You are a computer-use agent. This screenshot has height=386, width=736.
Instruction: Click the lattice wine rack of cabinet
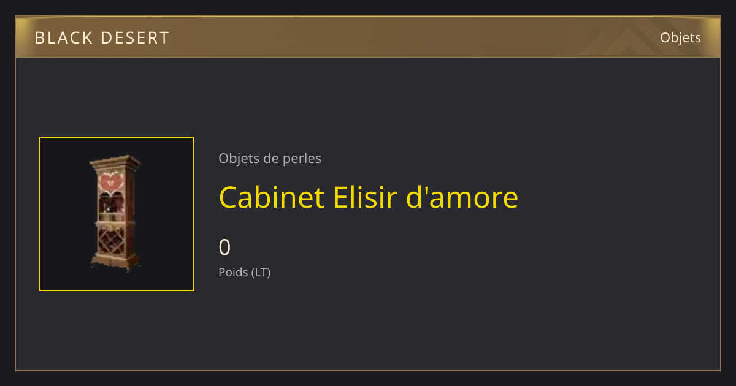(113, 240)
